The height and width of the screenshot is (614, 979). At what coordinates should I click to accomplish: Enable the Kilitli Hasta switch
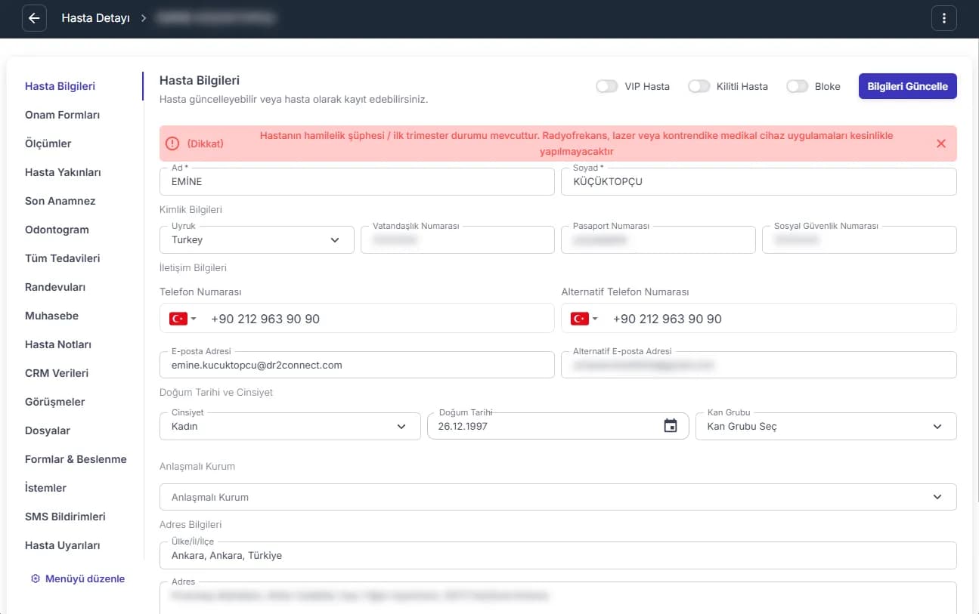coord(699,86)
